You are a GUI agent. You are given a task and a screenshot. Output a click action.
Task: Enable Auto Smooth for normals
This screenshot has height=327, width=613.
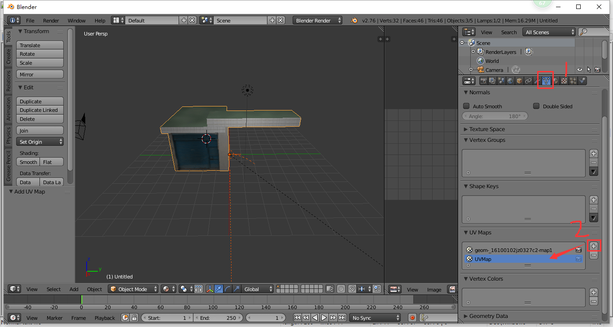467,106
